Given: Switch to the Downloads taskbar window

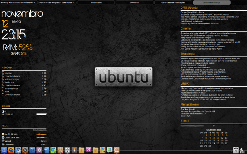Looking at the screenshot, I should [135, 2].
